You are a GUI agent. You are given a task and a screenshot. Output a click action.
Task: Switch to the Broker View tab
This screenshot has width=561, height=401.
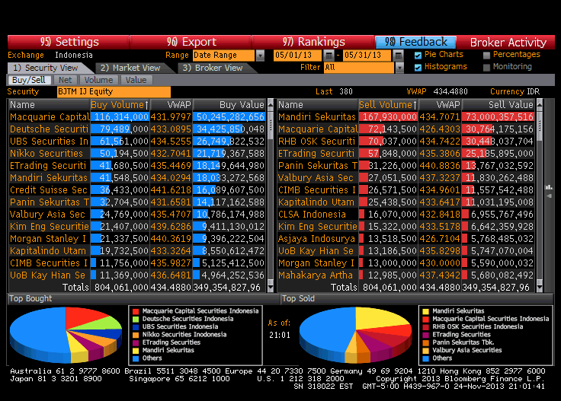pyautogui.click(x=210, y=68)
